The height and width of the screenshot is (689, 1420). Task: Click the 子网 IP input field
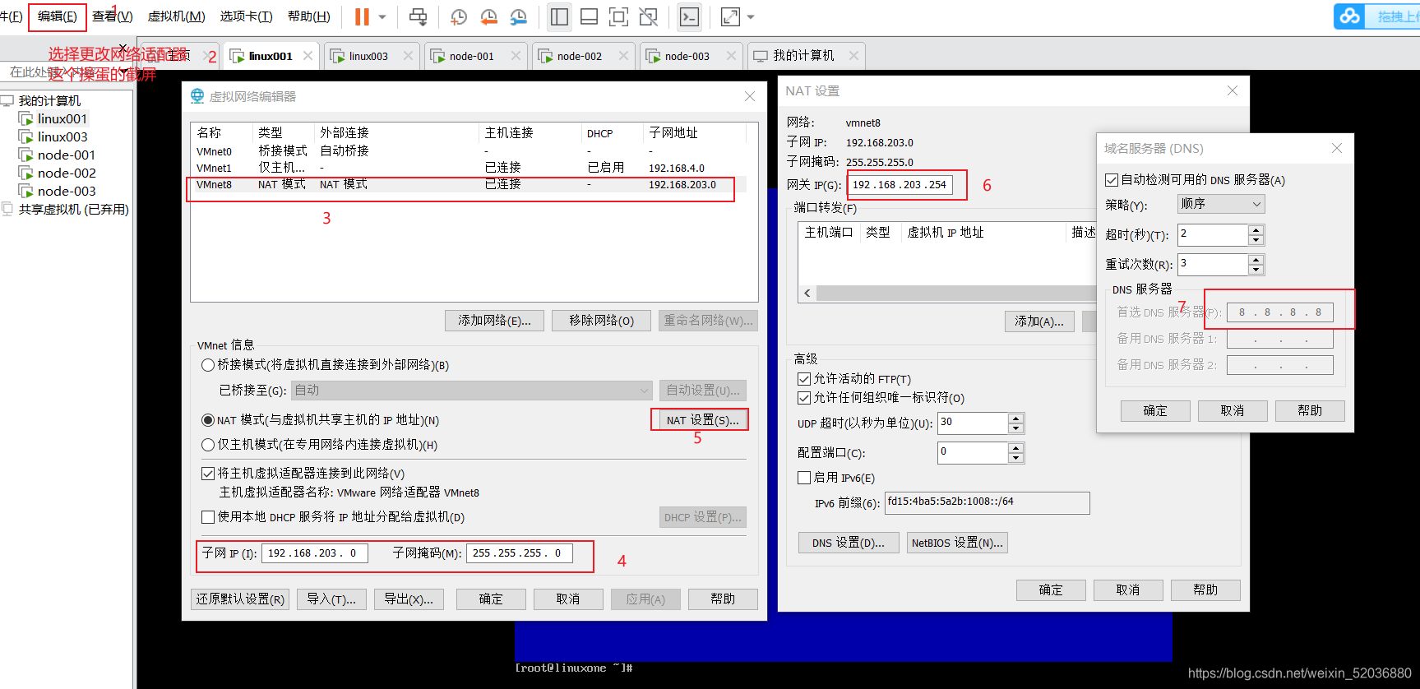point(314,553)
